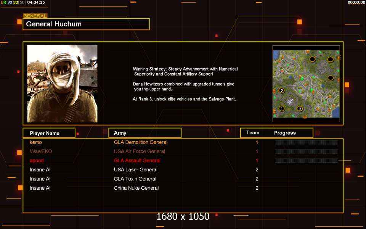Click start position marker 2 on minimap
The image size is (366, 229).
(282, 90)
